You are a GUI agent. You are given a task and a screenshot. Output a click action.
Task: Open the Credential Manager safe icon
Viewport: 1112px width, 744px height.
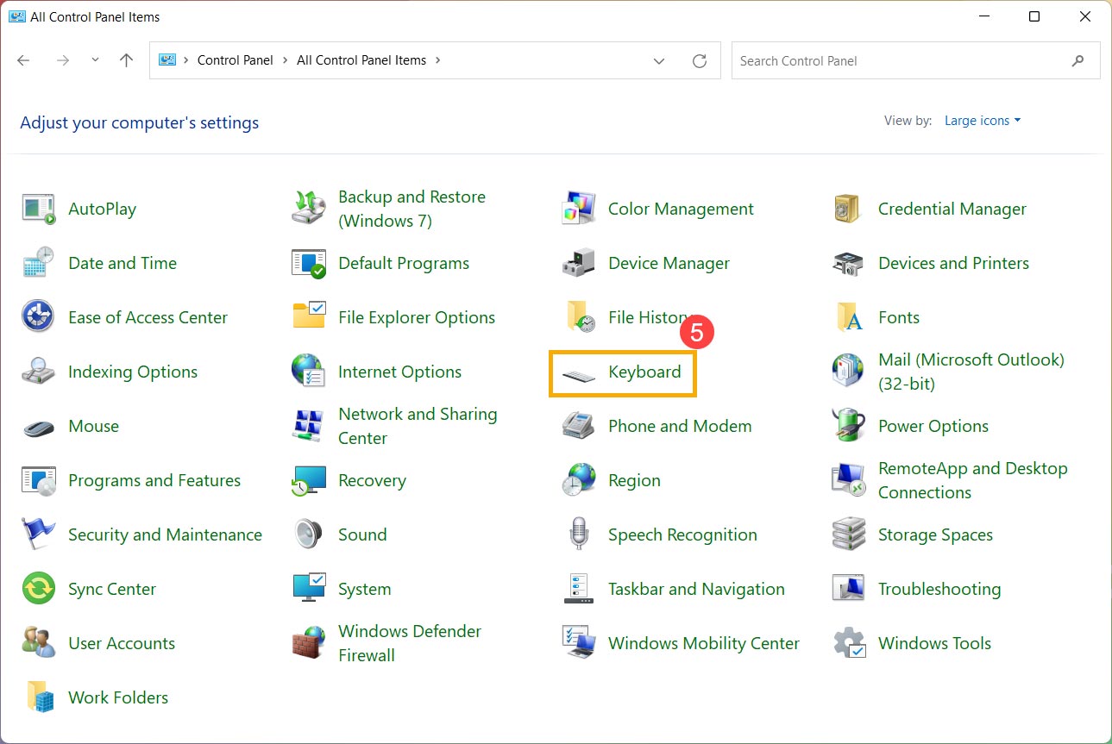click(x=849, y=209)
